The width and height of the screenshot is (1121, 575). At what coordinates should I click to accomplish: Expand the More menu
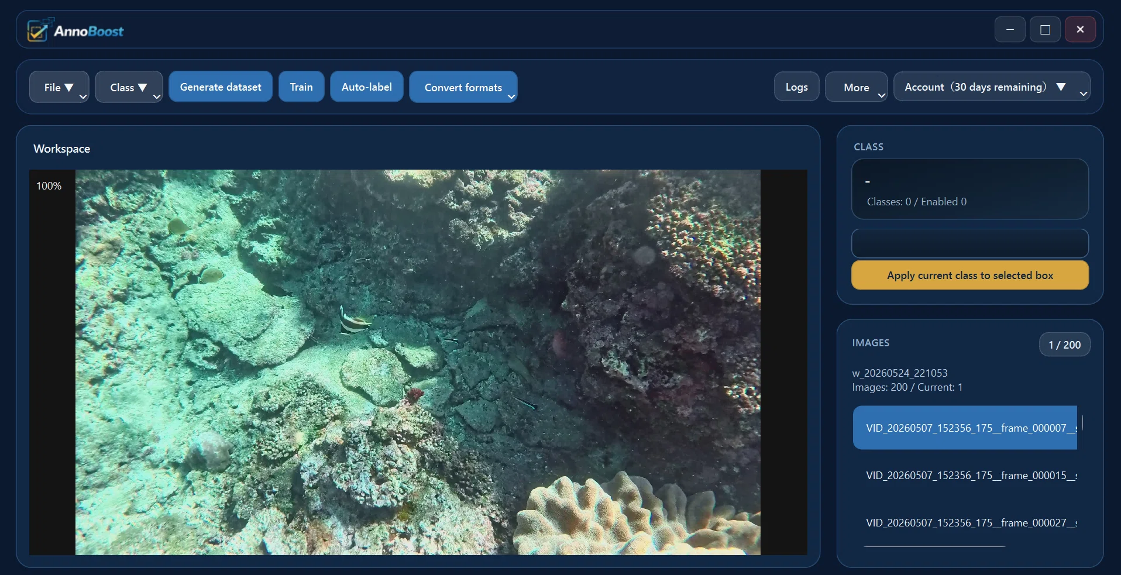click(856, 87)
